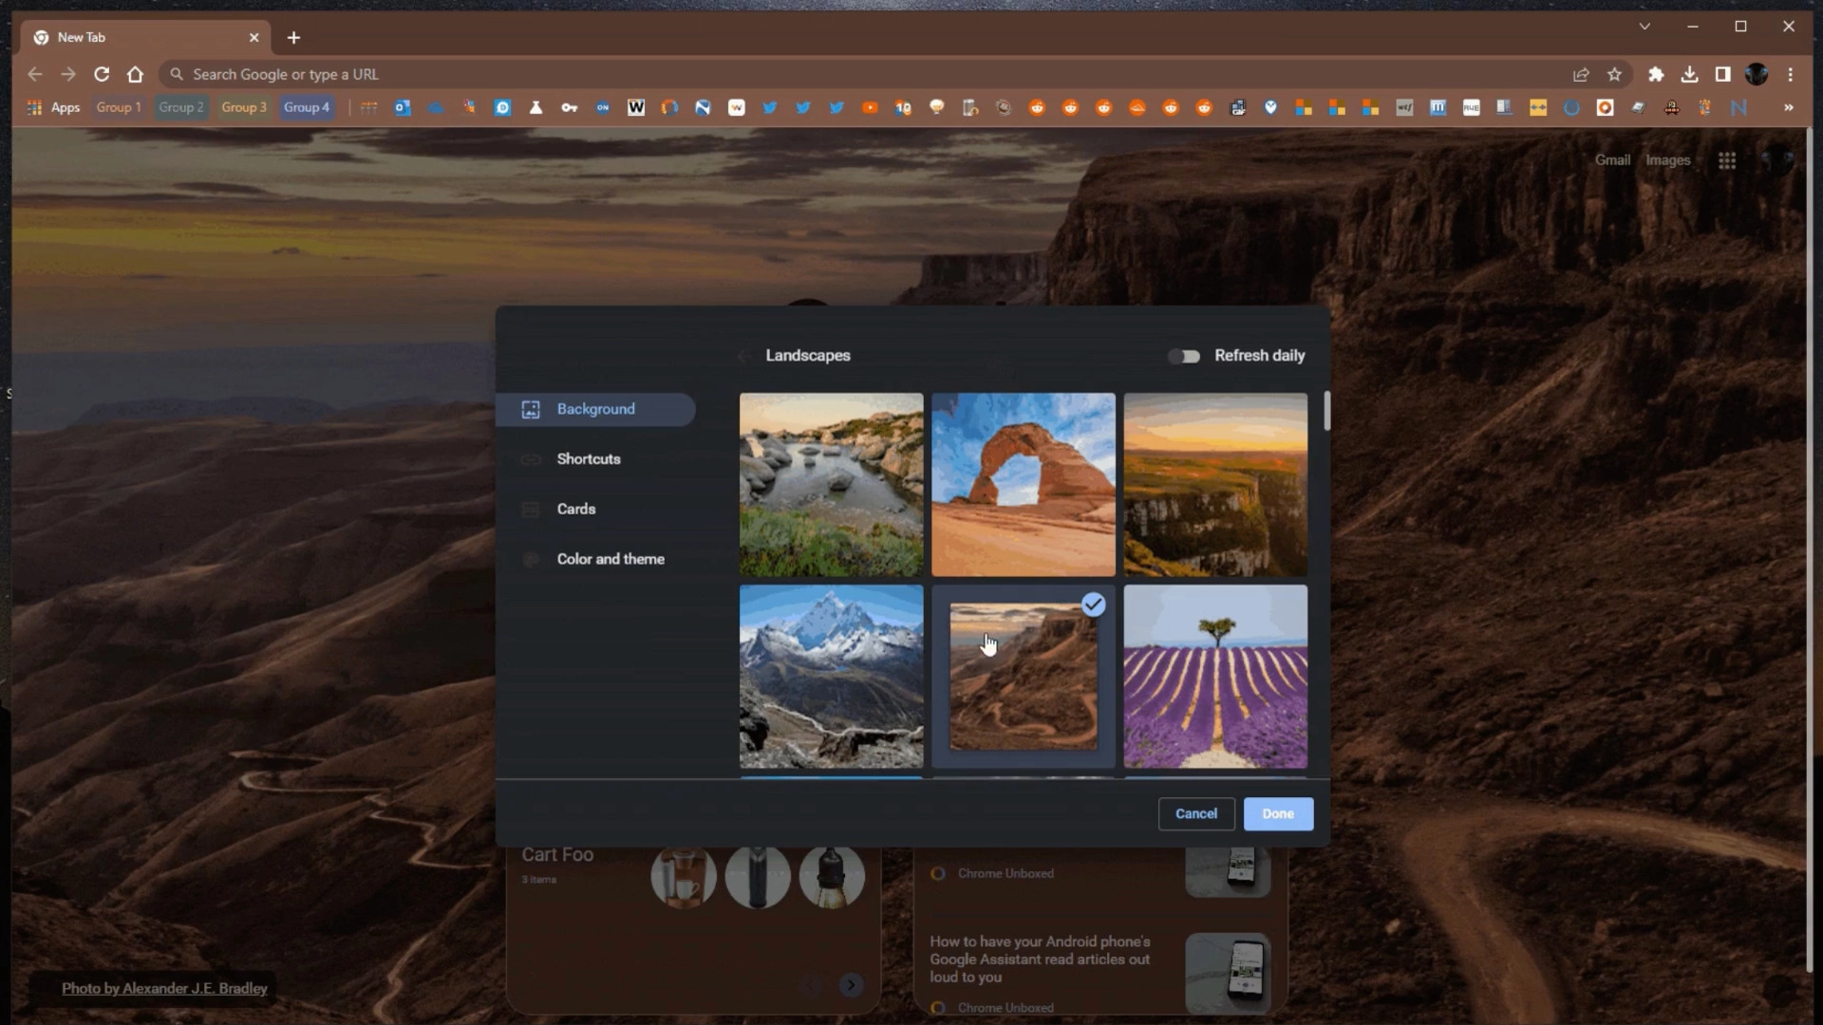Open the Google apps grid icon
This screenshot has height=1025, width=1823.
(1727, 160)
